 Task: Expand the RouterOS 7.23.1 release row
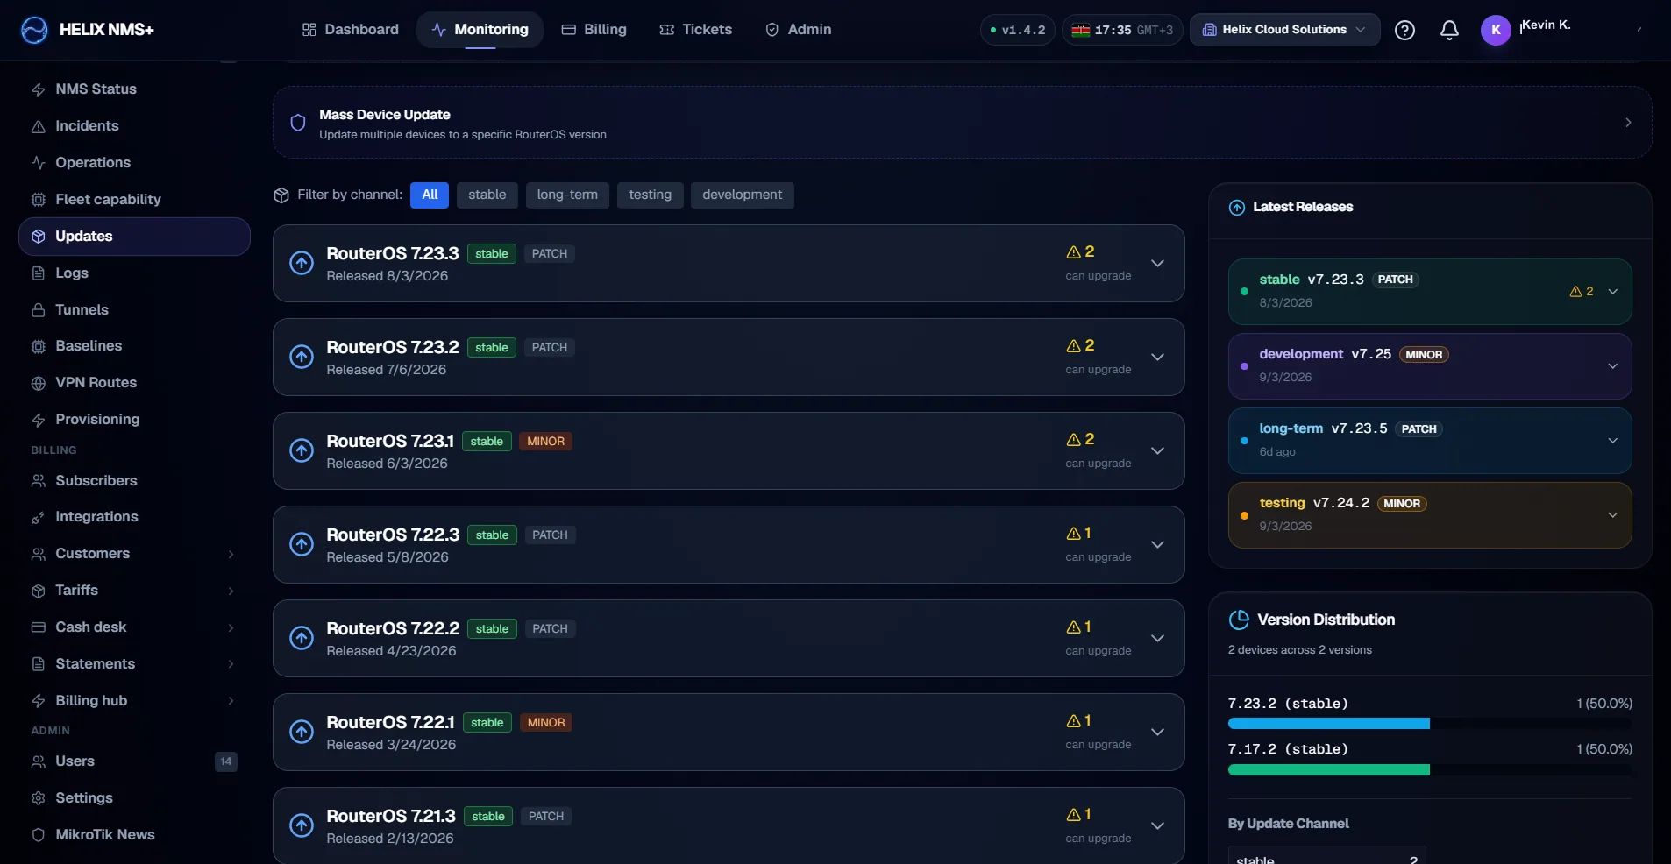[1157, 450]
